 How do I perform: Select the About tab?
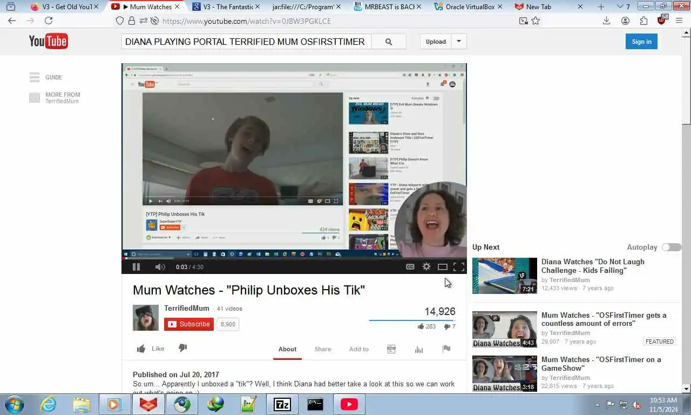(x=287, y=349)
